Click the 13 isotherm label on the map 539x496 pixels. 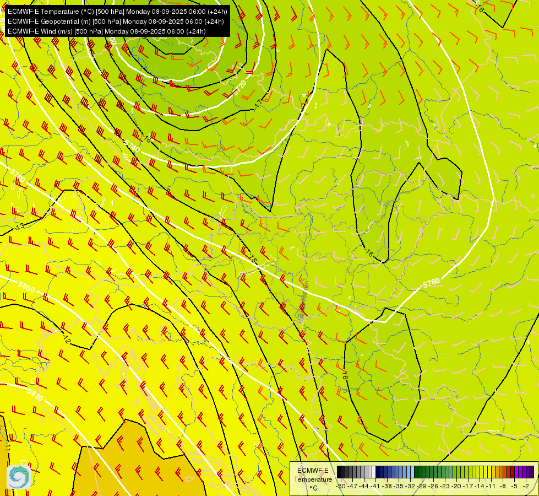pyautogui.click(x=20, y=226)
